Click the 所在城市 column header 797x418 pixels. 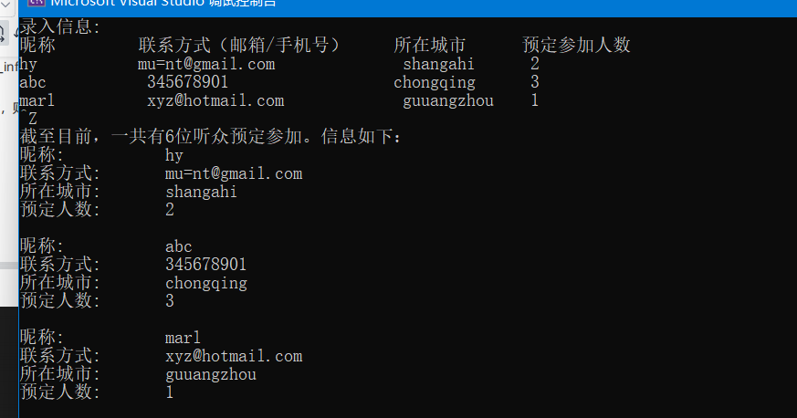point(430,46)
